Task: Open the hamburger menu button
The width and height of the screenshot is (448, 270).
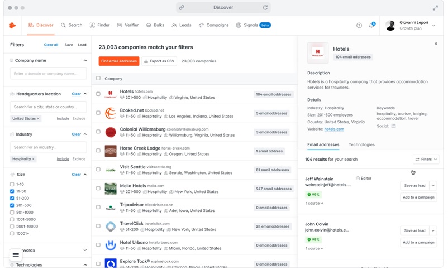Action: pos(16,255)
